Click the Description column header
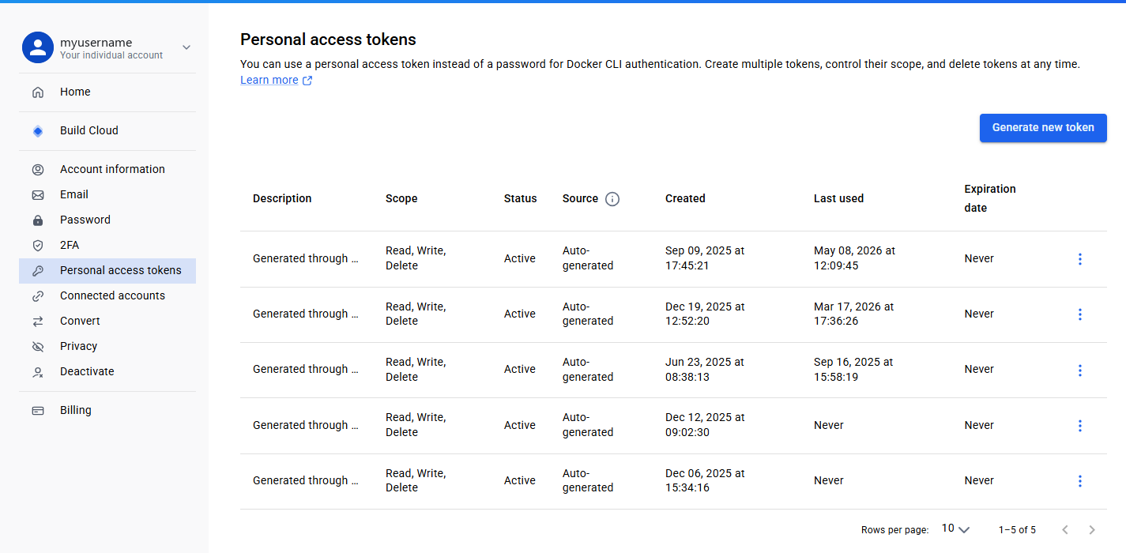Image resolution: width=1126 pixels, height=553 pixels. tap(282, 199)
